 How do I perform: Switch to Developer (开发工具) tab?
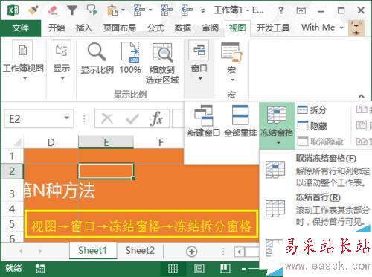(273, 28)
